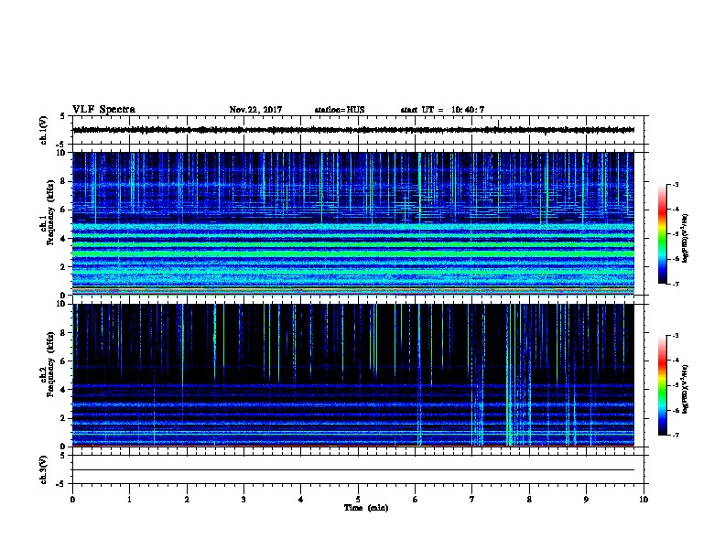Click the '-7' label on lower colorbar

675,436
